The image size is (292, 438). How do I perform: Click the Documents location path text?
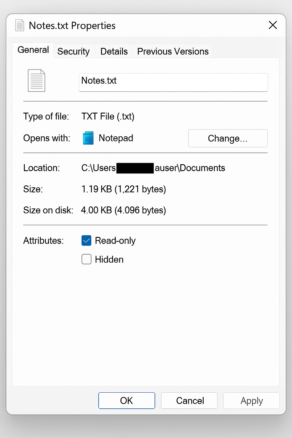pos(153,168)
